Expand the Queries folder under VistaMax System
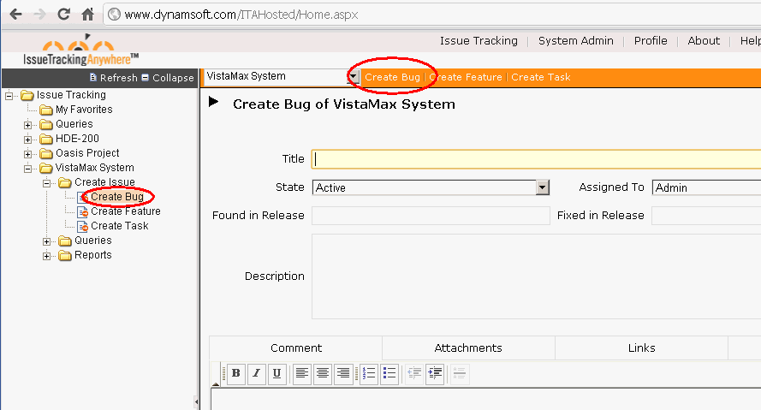This screenshot has height=410, width=761. [x=46, y=241]
